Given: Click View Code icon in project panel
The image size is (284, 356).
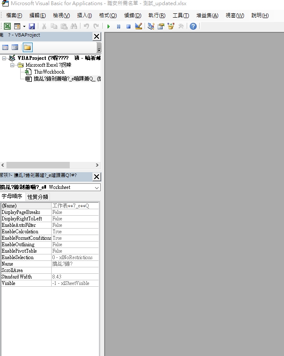Looking at the screenshot, I should (5, 47).
